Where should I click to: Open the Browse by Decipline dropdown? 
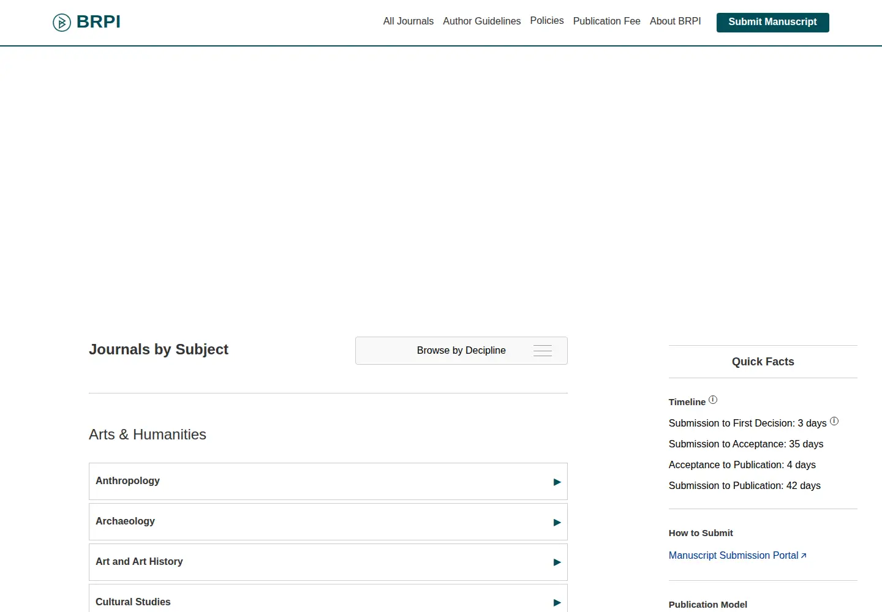(461, 351)
